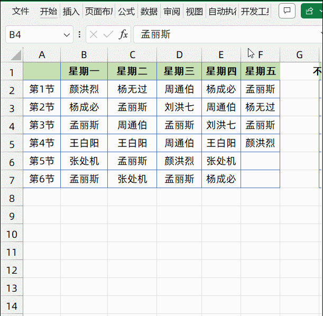Screen dimensions: 323x316
Task: Open the 文件 menu
Action: pos(21,12)
